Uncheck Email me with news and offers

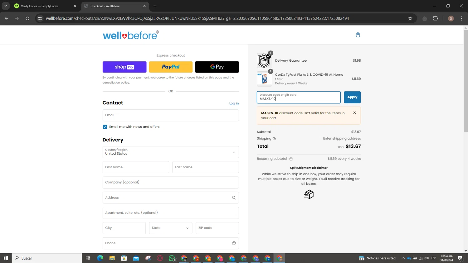point(105,127)
